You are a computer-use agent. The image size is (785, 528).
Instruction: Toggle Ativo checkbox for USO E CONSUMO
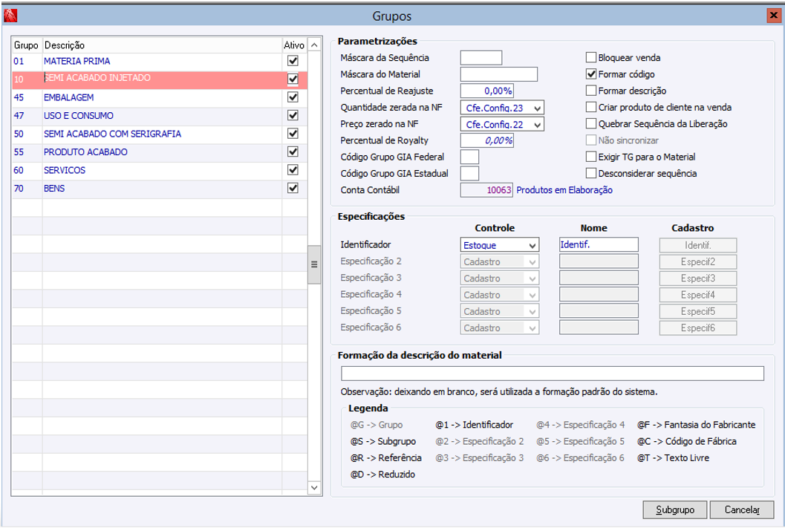pos(293,116)
